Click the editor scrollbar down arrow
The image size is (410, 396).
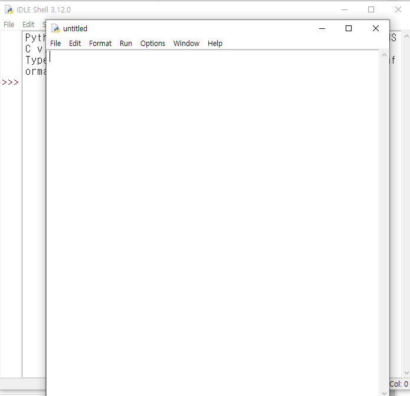[x=384, y=393]
